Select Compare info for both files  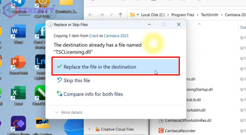93,94
